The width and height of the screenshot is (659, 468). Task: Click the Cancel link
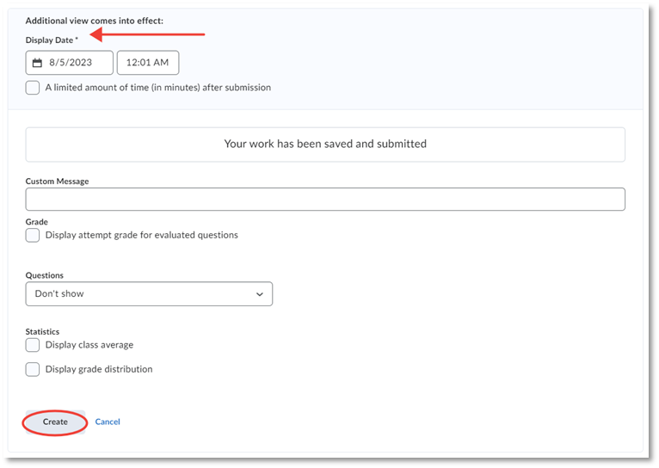click(108, 422)
